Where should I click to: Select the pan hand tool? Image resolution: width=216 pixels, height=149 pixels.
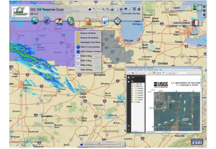[117, 9]
